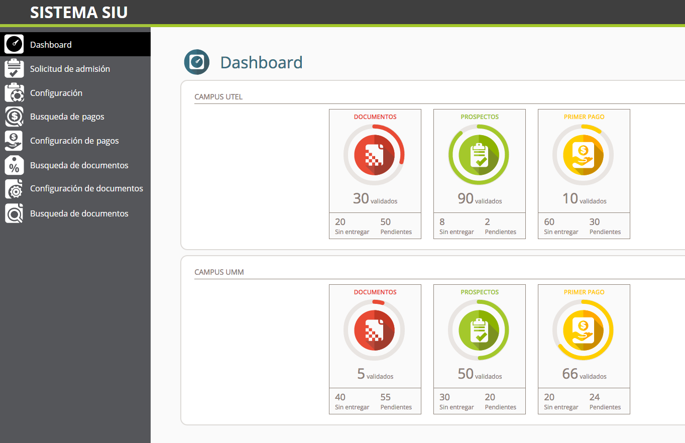Image resolution: width=685 pixels, height=443 pixels.
Task: Click PROSPECTOS title in Campus UMM card
Action: point(480,292)
